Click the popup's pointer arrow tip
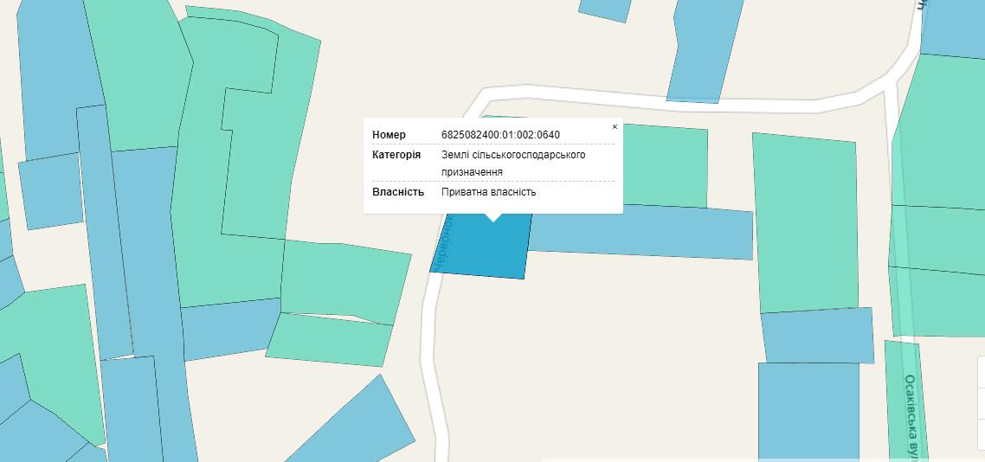The image size is (985, 462). pos(492,220)
